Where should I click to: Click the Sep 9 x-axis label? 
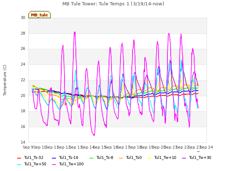[28, 147]
